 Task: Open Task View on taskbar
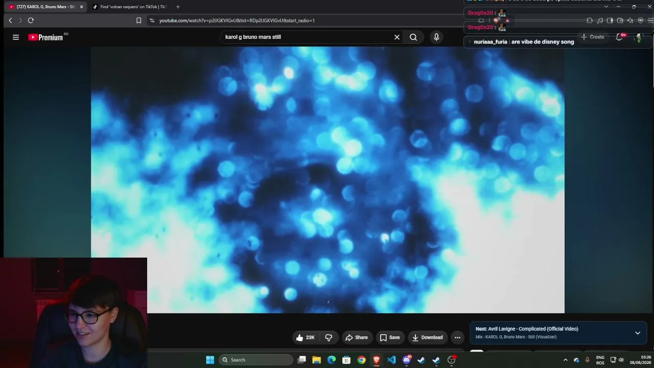pos(302,360)
